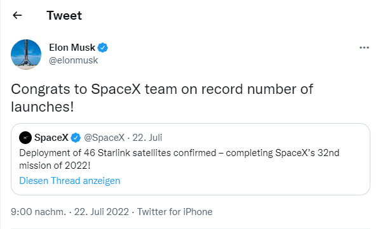The height and width of the screenshot is (229, 378).
Task: Open Diesen Thread anzeigen link
Action: 70,181
